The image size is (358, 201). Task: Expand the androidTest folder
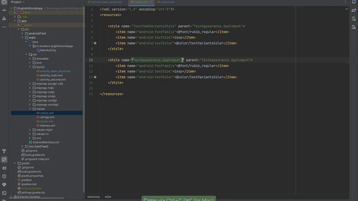pos(22,33)
